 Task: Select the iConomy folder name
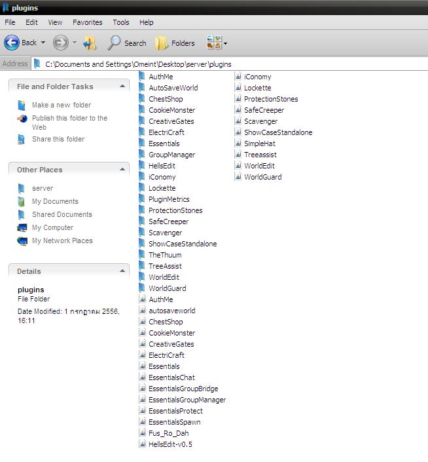(x=162, y=177)
